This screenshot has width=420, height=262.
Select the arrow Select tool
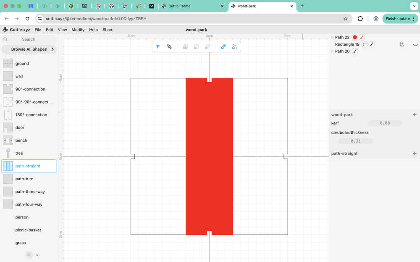pos(158,47)
